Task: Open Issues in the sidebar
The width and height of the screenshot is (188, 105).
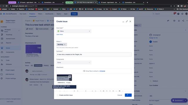Action: pos(8,48)
